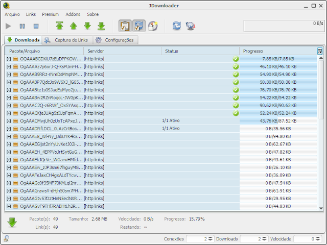Click green check of 76.70 KB finished package
This screenshot has height=245, width=327.
(236, 90)
